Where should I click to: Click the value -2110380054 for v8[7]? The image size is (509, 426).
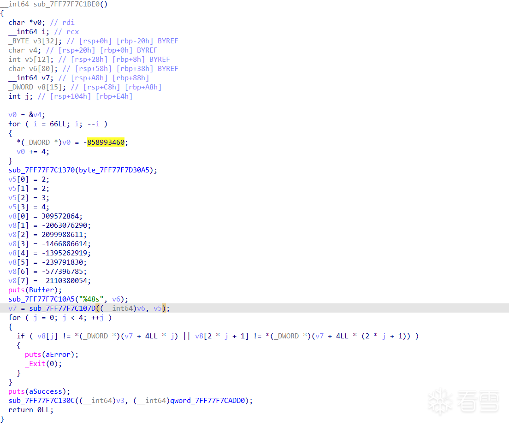tap(64, 280)
